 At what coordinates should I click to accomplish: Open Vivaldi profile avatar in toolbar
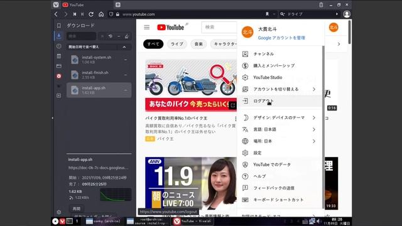point(347,14)
